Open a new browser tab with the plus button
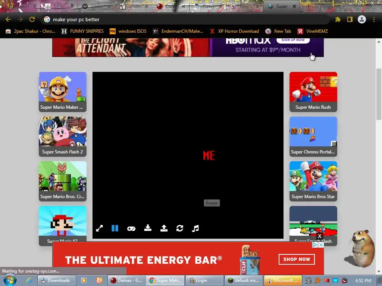 [308, 7]
